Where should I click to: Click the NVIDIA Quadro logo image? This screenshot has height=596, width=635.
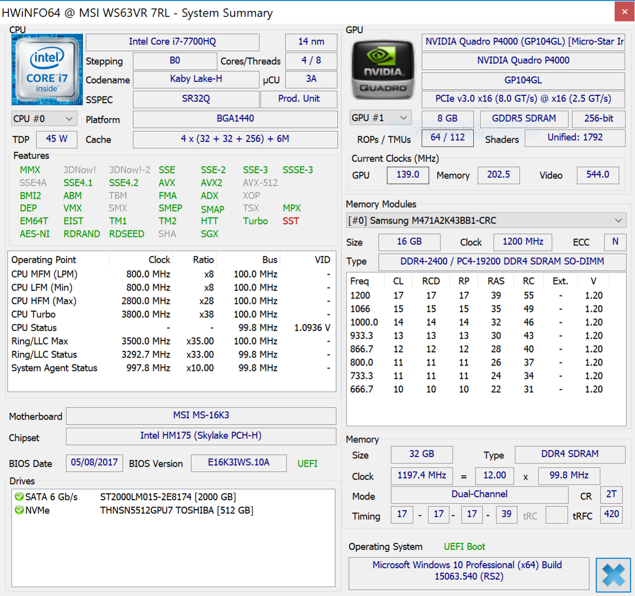(382, 70)
